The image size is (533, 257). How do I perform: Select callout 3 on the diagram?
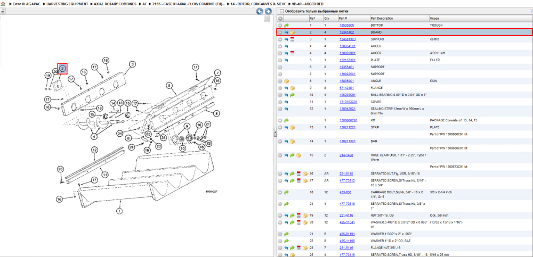coord(132,64)
